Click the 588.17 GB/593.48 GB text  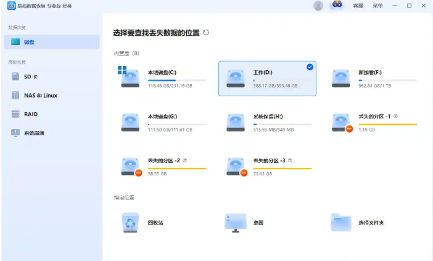[x=276, y=86]
